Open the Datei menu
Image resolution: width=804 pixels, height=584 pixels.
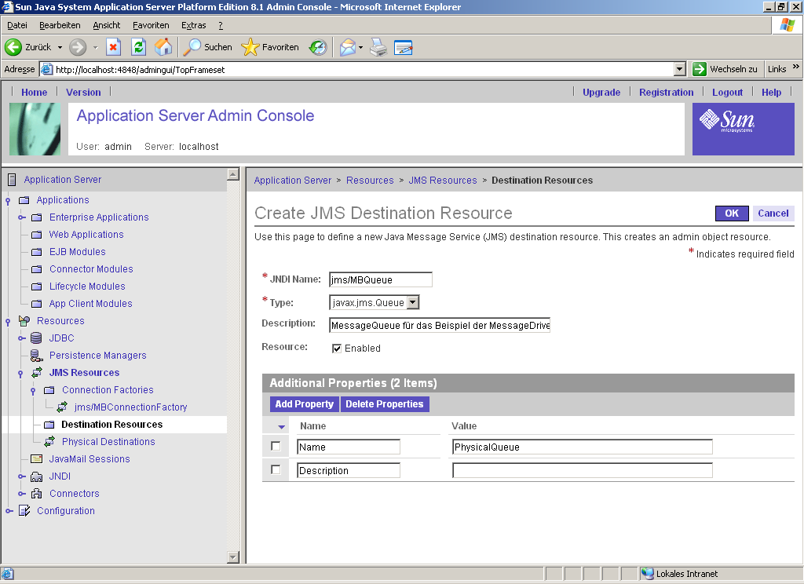coord(17,25)
